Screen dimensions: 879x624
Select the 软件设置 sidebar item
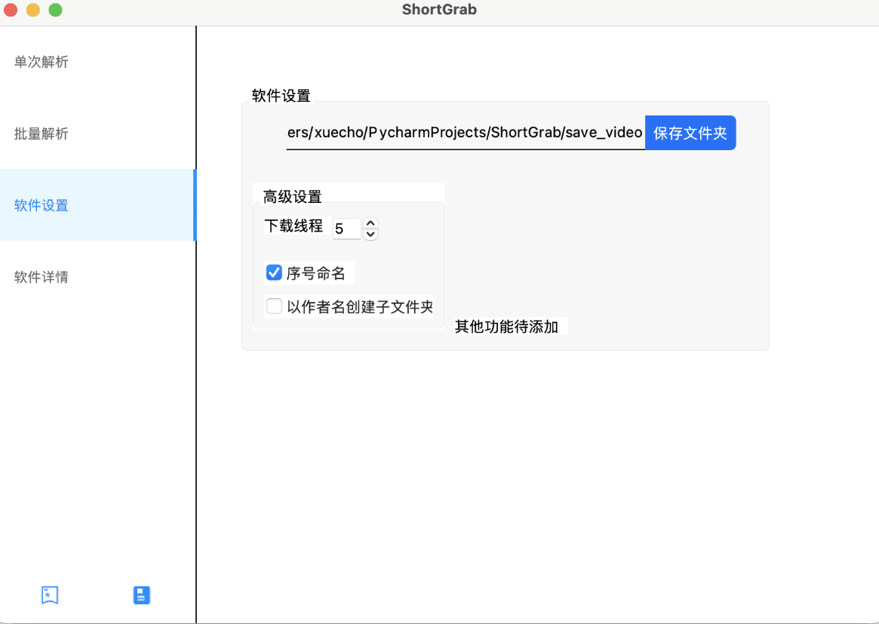tap(41, 205)
